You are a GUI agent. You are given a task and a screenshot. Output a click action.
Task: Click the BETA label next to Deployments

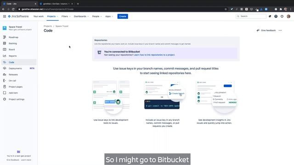click(x=32, y=68)
